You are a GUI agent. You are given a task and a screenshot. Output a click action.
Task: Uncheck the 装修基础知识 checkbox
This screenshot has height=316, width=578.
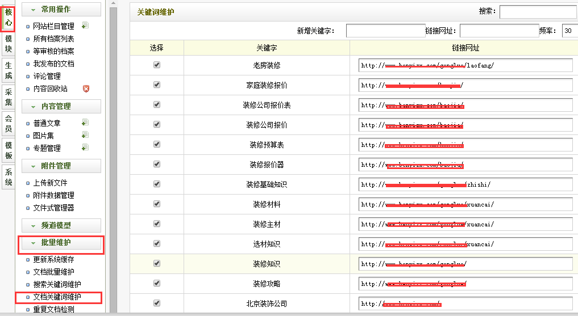157,184
